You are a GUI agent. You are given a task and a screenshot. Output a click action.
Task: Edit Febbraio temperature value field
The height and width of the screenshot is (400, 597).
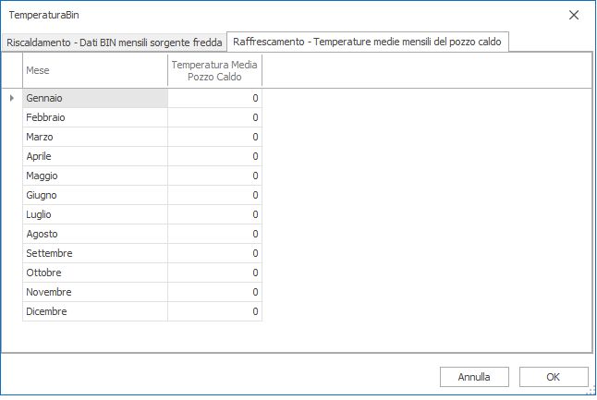point(214,117)
